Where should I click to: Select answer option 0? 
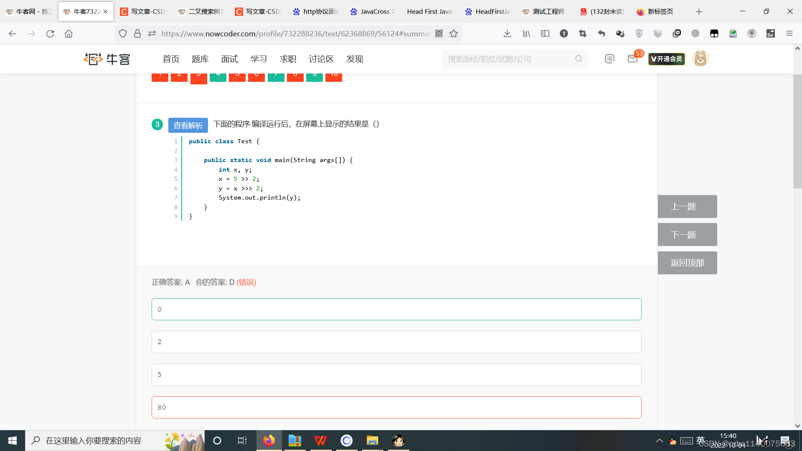click(x=396, y=309)
